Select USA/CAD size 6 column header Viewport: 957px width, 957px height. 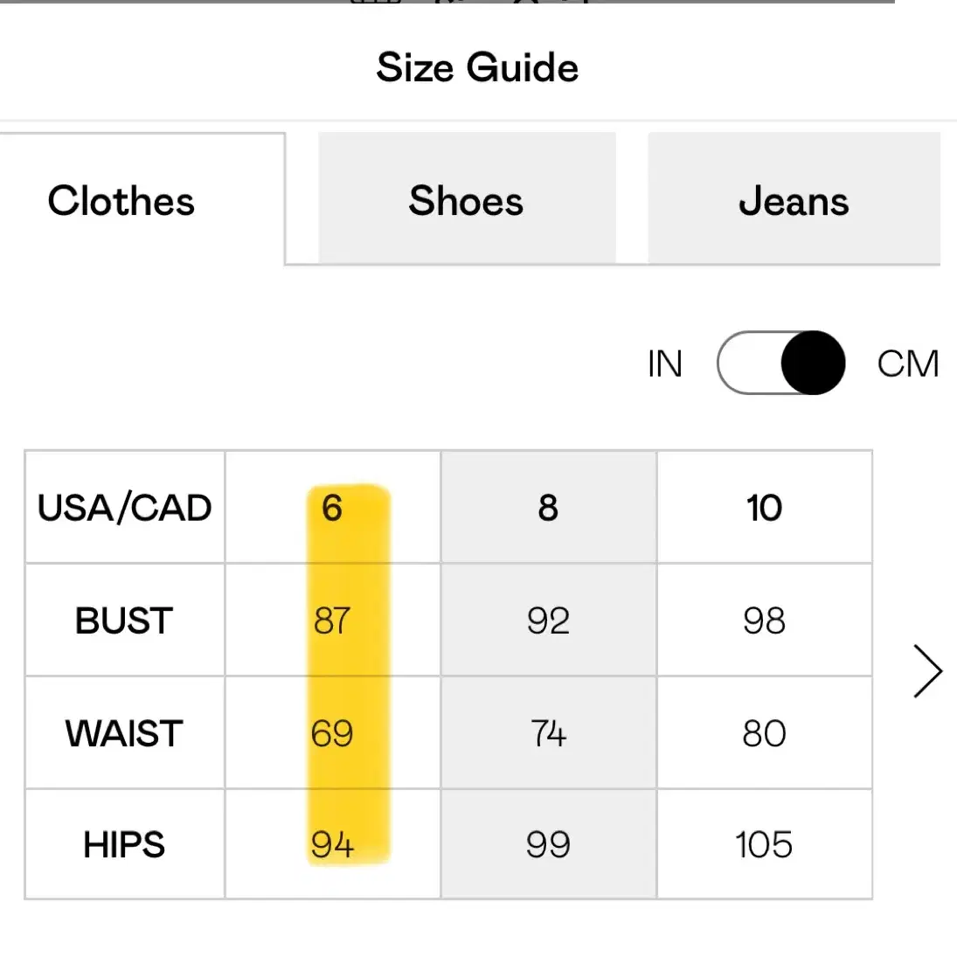pos(333,507)
